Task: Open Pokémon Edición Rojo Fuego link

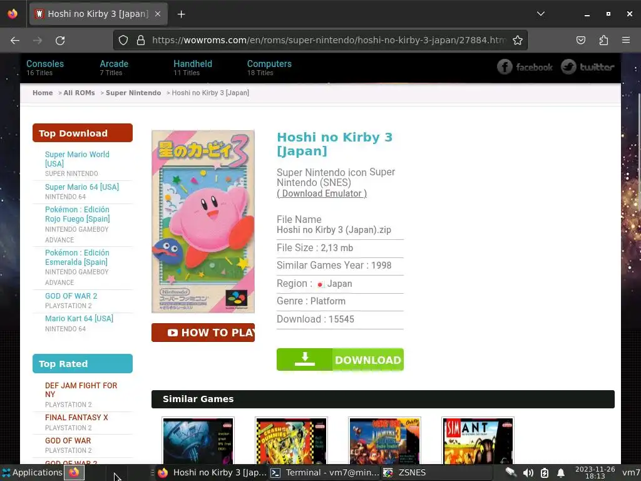Action: coord(77,214)
